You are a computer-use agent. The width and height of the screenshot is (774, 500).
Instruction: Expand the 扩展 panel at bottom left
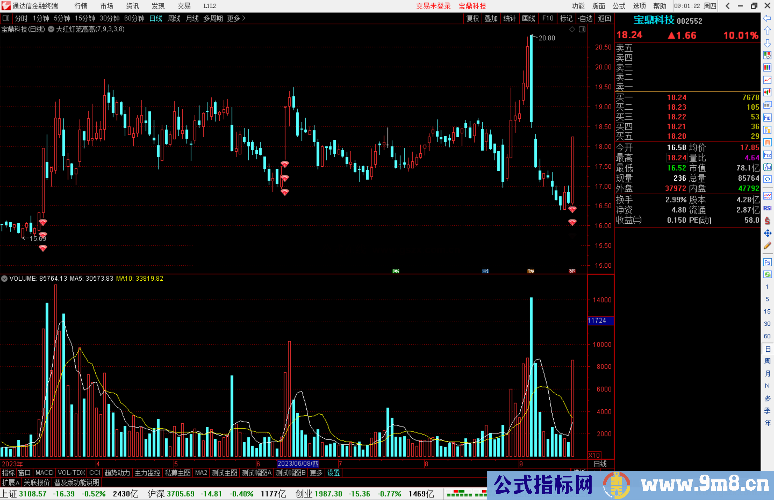point(11,482)
